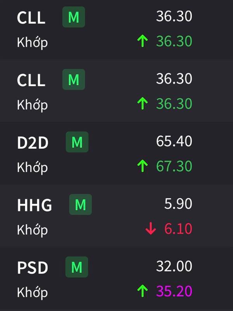Tap the M badge beside PSD

(x=77, y=267)
